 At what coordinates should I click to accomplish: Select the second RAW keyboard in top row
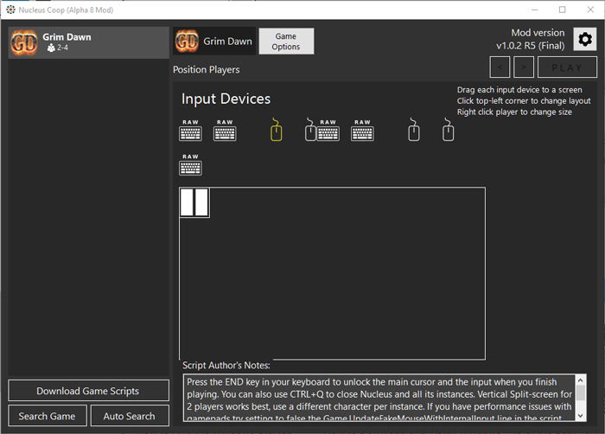click(x=225, y=131)
